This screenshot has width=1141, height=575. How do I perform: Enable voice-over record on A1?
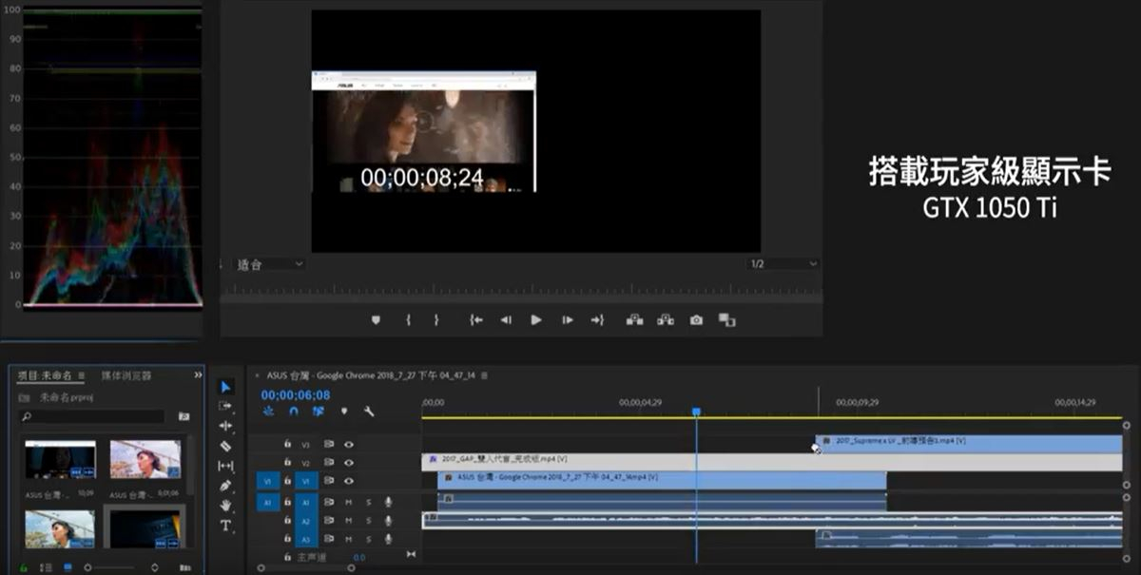pyautogui.click(x=388, y=502)
